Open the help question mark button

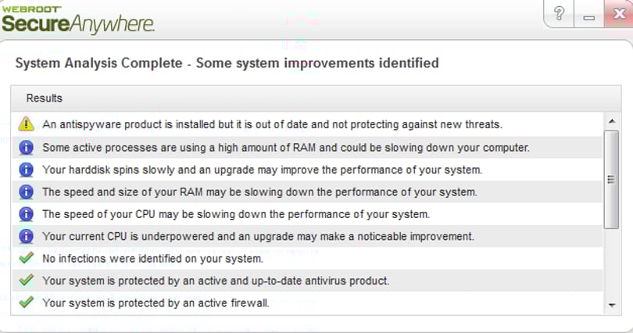coord(559,14)
